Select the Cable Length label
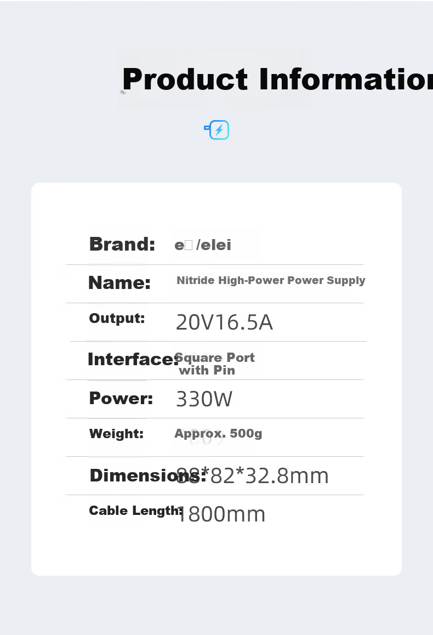 (x=136, y=511)
